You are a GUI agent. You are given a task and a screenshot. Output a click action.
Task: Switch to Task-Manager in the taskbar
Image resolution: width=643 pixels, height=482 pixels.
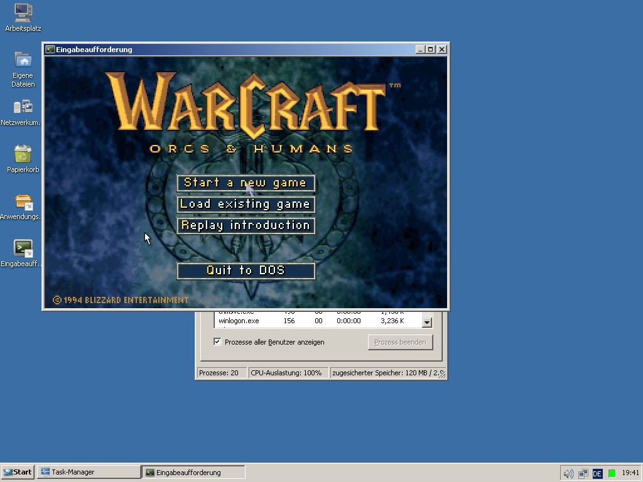coord(89,472)
